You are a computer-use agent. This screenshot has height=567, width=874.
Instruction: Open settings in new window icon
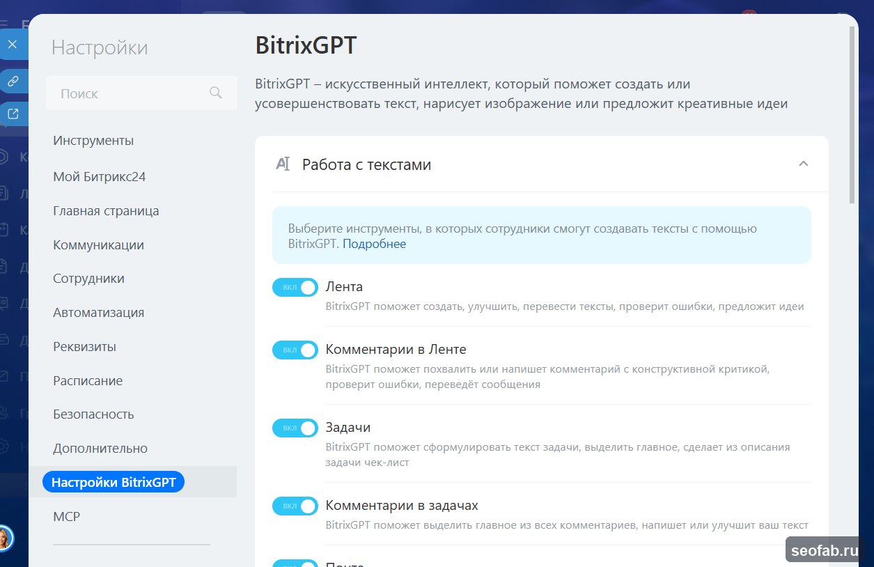pos(13,114)
